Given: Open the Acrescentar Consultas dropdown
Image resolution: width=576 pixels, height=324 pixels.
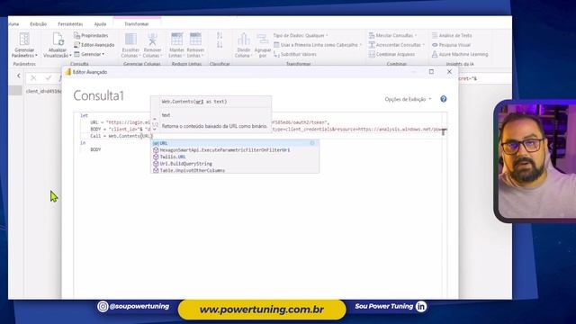Looking at the screenshot, I should 396,45.
